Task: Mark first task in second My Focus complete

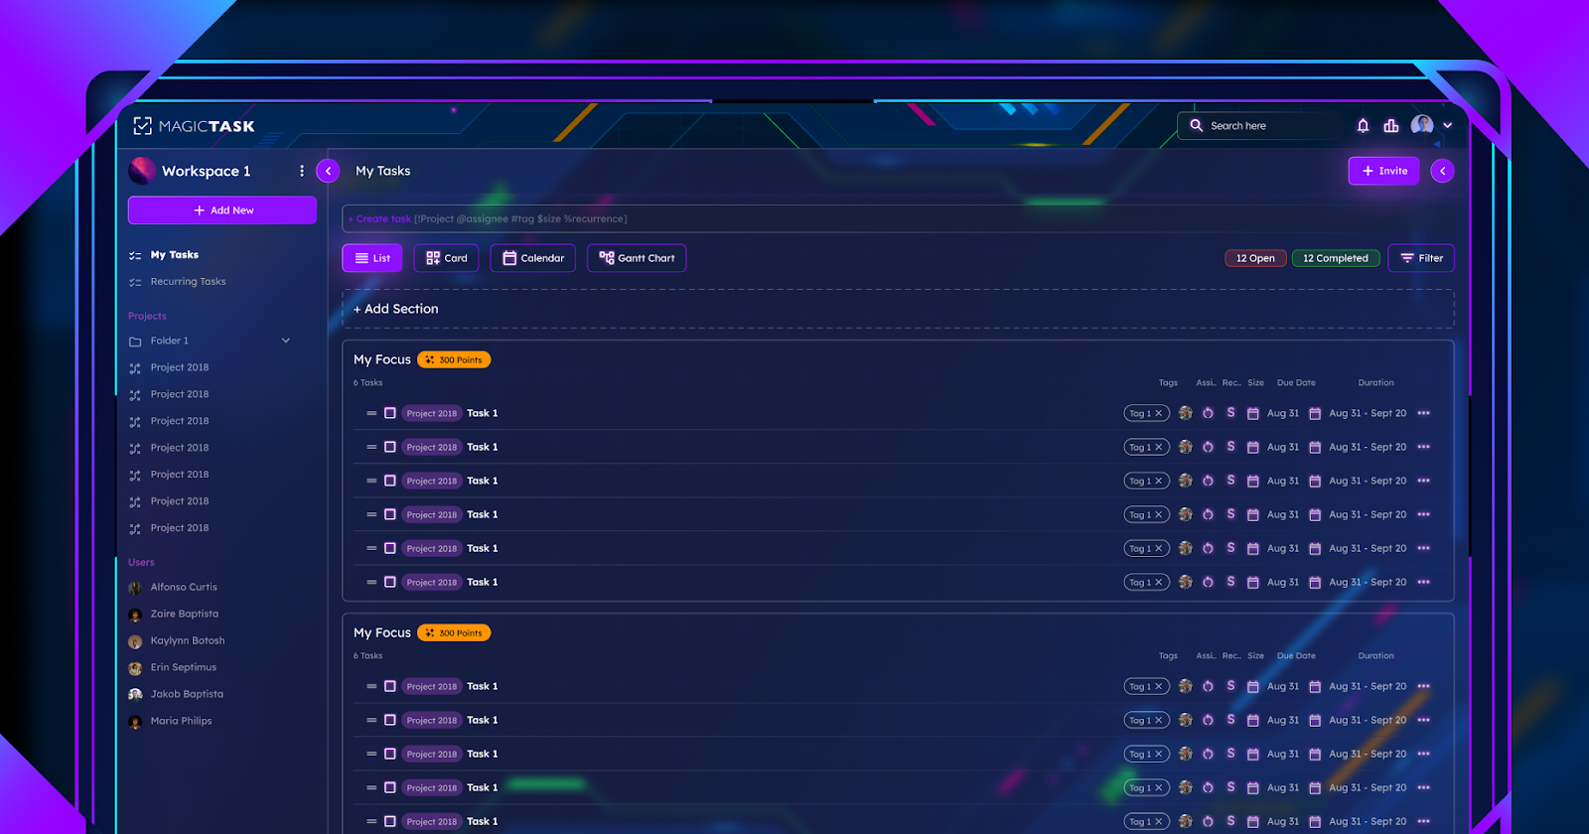Action: click(x=390, y=686)
